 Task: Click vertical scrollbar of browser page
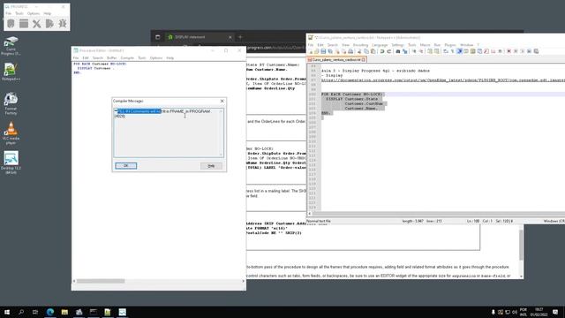click(521, 246)
